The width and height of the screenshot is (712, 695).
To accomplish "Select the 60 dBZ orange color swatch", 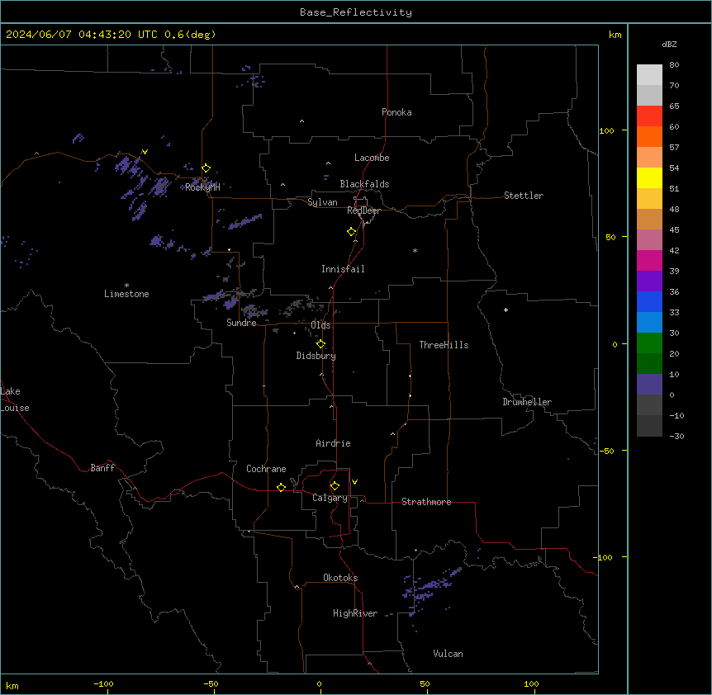I will pyautogui.click(x=649, y=136).
